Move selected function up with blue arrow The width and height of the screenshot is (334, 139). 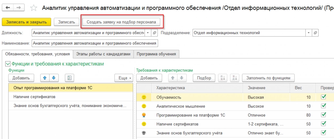point(45,78)
